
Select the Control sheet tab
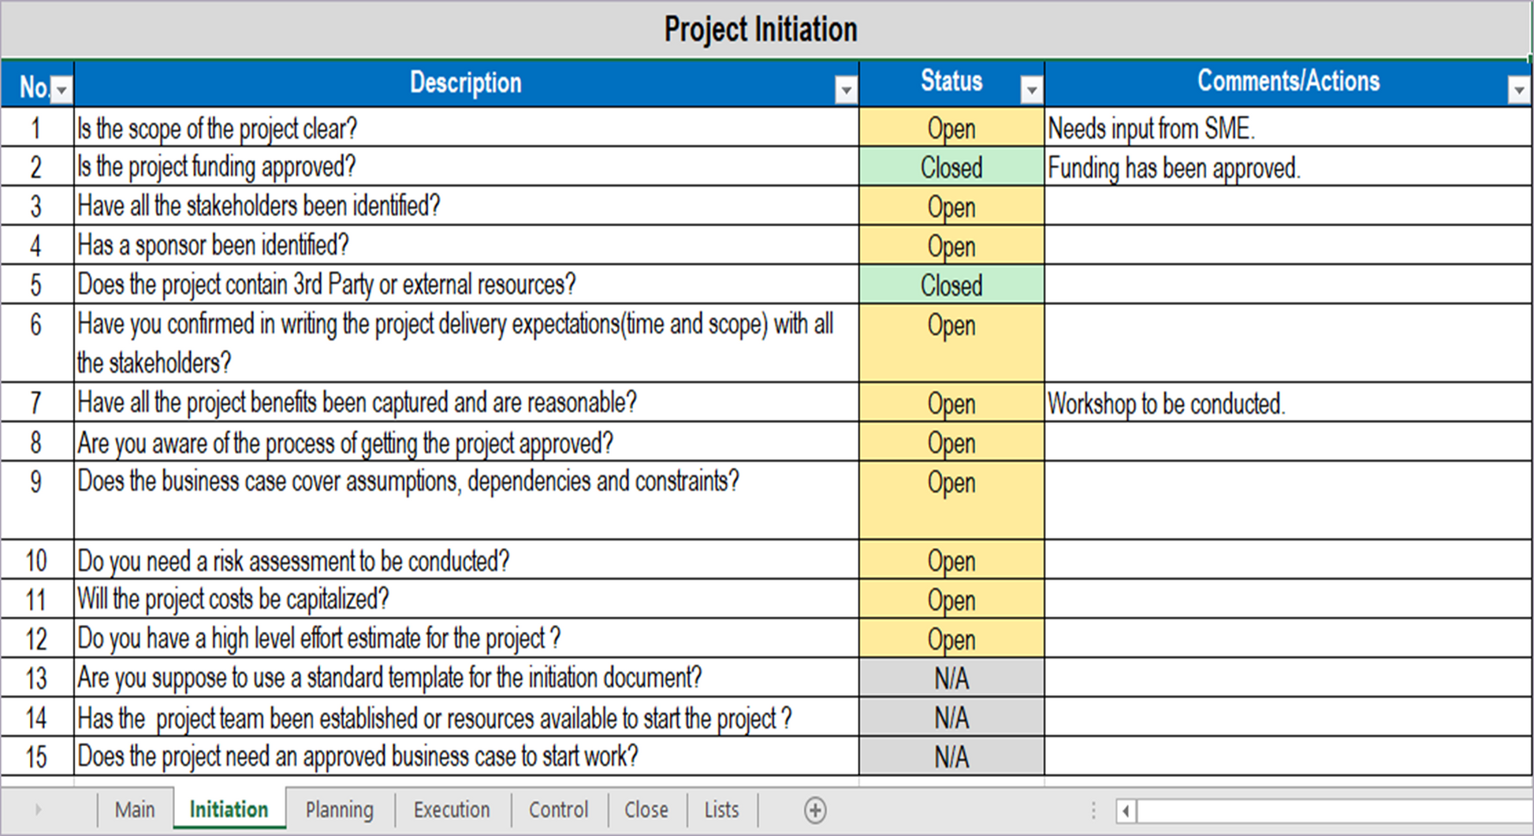[x=558, y=810]
